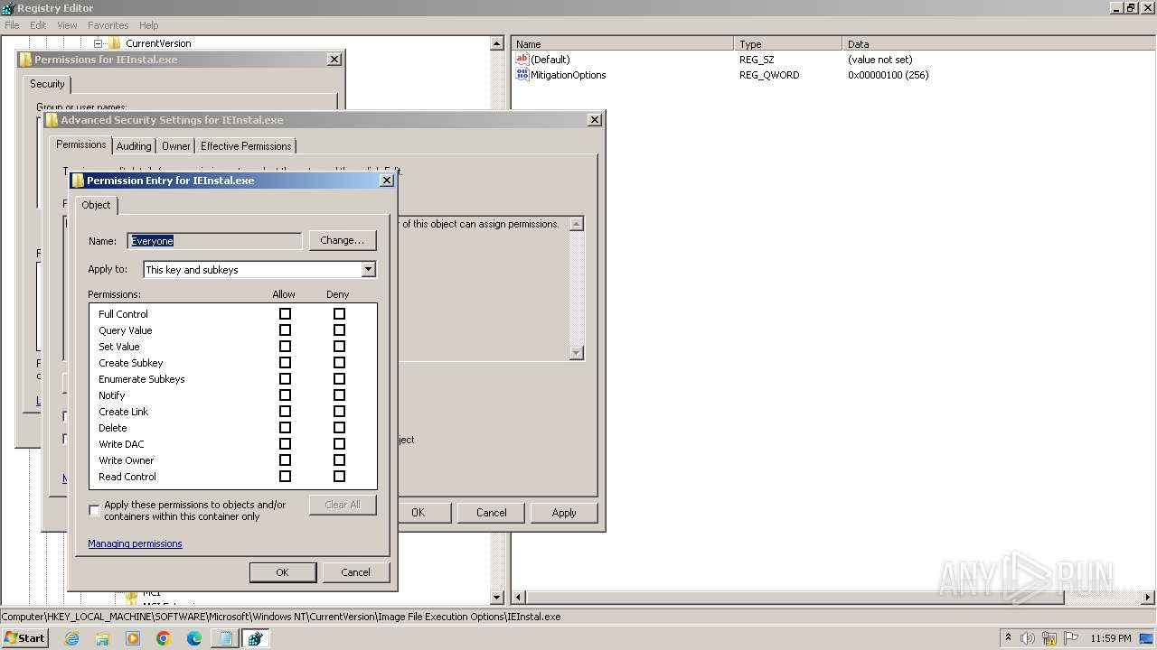This screenshot has width=1157, height=650.
Task: Sort values by Name column header
Action: 623,43
